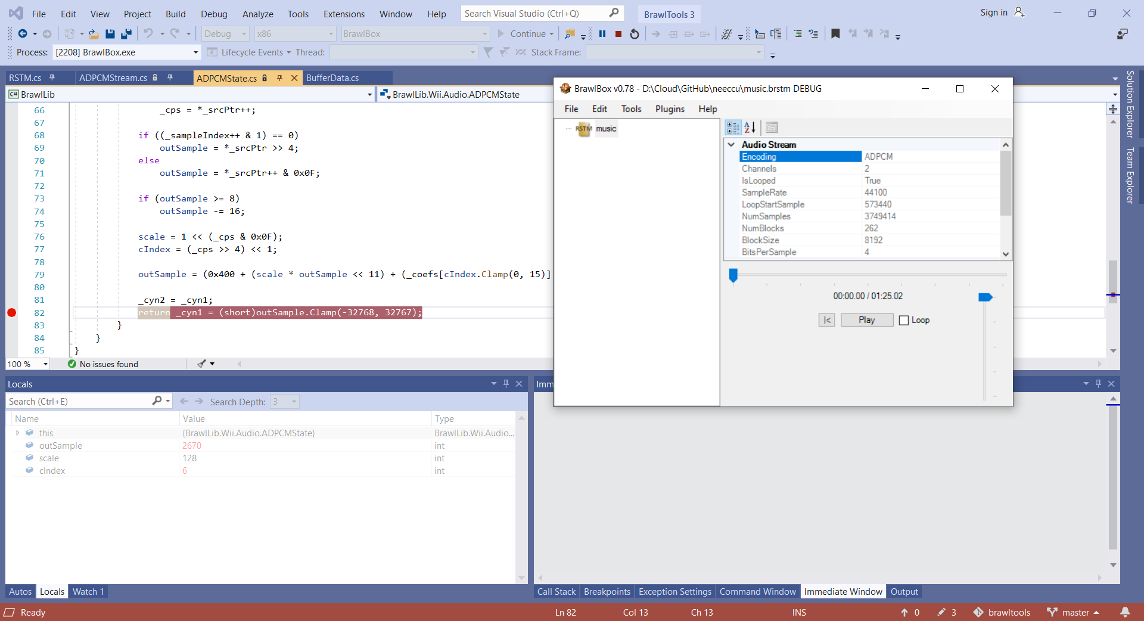Enable the Loop checkbox

(x=904, y=320)
